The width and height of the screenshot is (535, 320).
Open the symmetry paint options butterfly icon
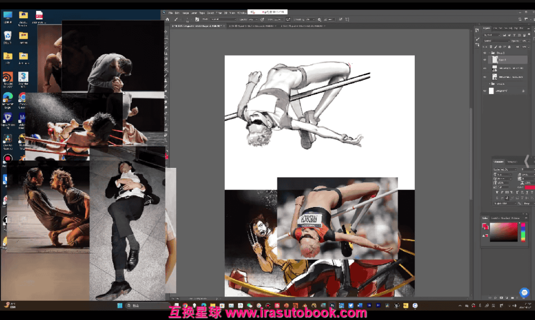[347, 19]
